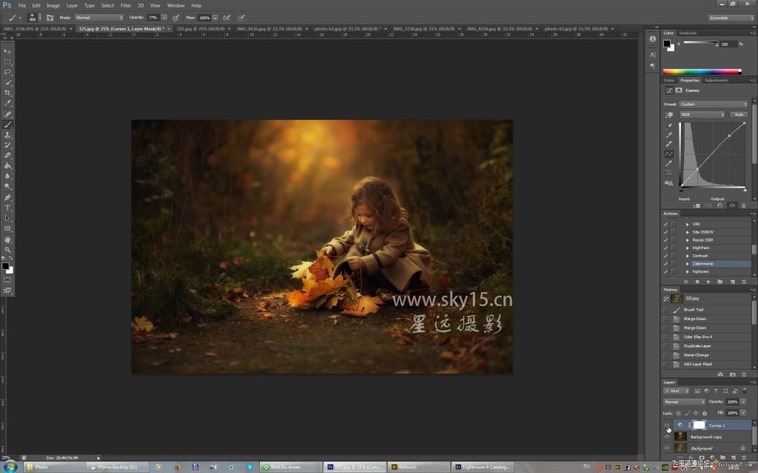Image resolution: width=758 pixels, height=473 pixels.
Task: Open the Curves Preset dropdown
Action: (714, 104)
